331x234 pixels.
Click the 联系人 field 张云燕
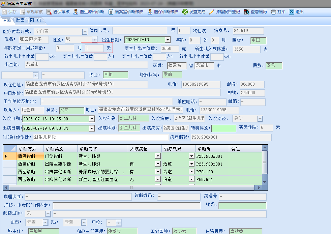click(x=32, y=110)
